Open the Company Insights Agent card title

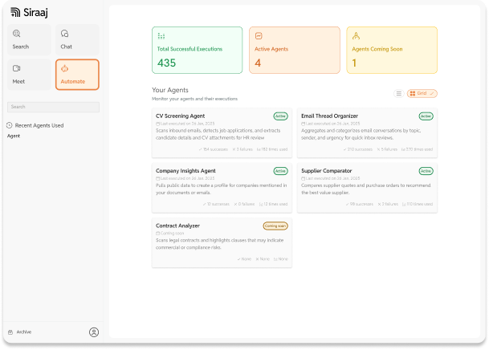coord(185,171)
